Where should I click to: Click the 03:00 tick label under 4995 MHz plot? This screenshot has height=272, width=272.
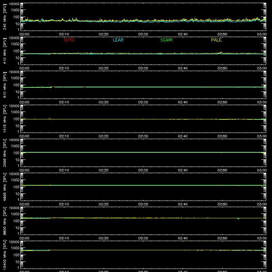pos(262,204)
